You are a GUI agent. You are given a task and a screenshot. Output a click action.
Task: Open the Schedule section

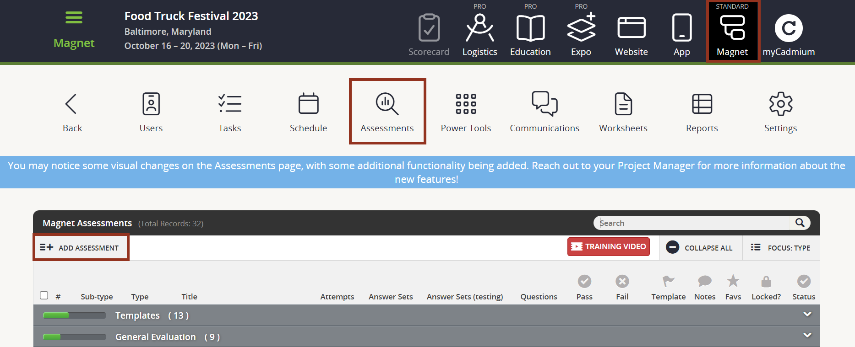(x=308, y=112)
